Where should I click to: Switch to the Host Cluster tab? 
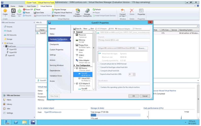click(31, 6)
